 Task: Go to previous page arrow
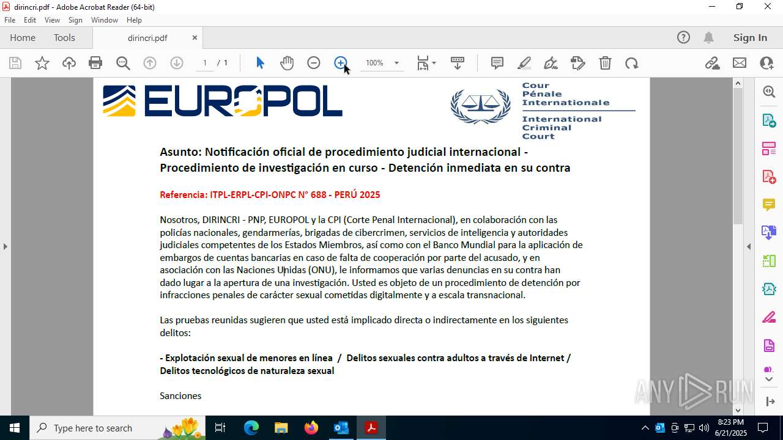coord(150,63)
